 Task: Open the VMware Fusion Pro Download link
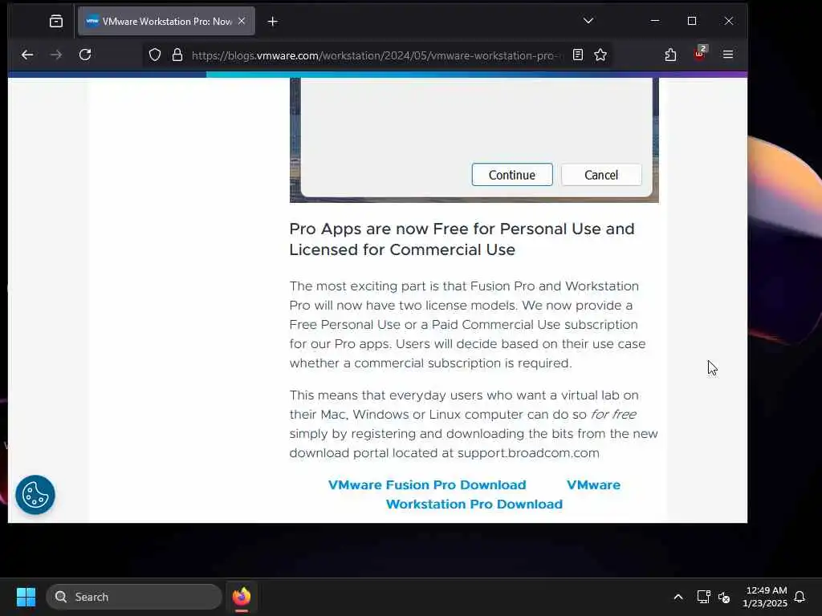click(x=427, y=485)
